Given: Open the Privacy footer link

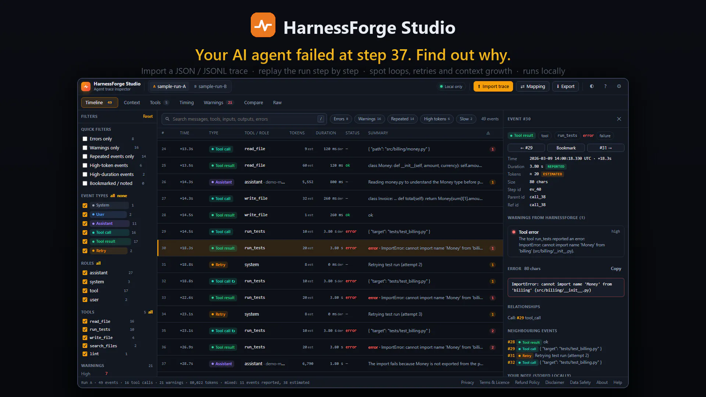Looking at the screenshot, I should tap(467, 383).
